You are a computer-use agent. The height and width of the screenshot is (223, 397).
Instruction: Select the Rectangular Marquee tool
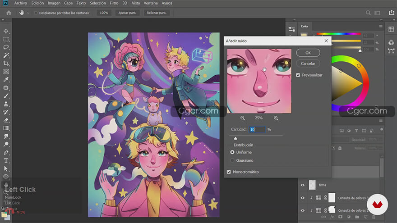coord(6,39)
